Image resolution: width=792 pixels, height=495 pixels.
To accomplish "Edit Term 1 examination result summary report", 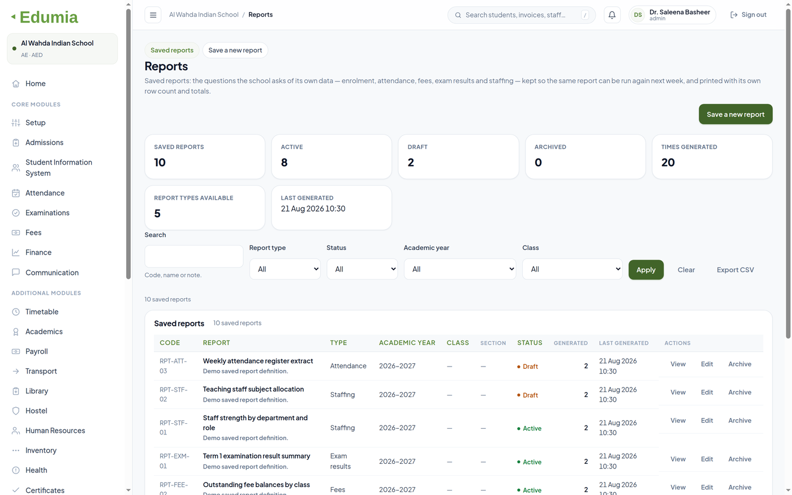I will [x=707, y=459].
